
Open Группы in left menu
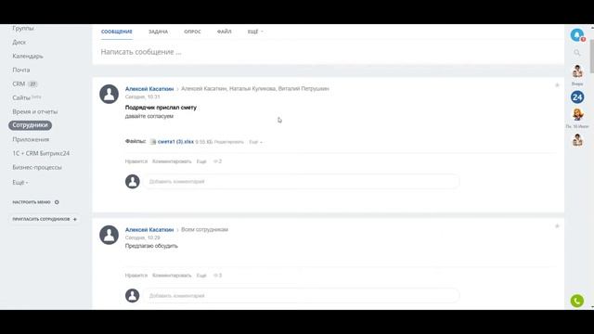pos(23,29)
